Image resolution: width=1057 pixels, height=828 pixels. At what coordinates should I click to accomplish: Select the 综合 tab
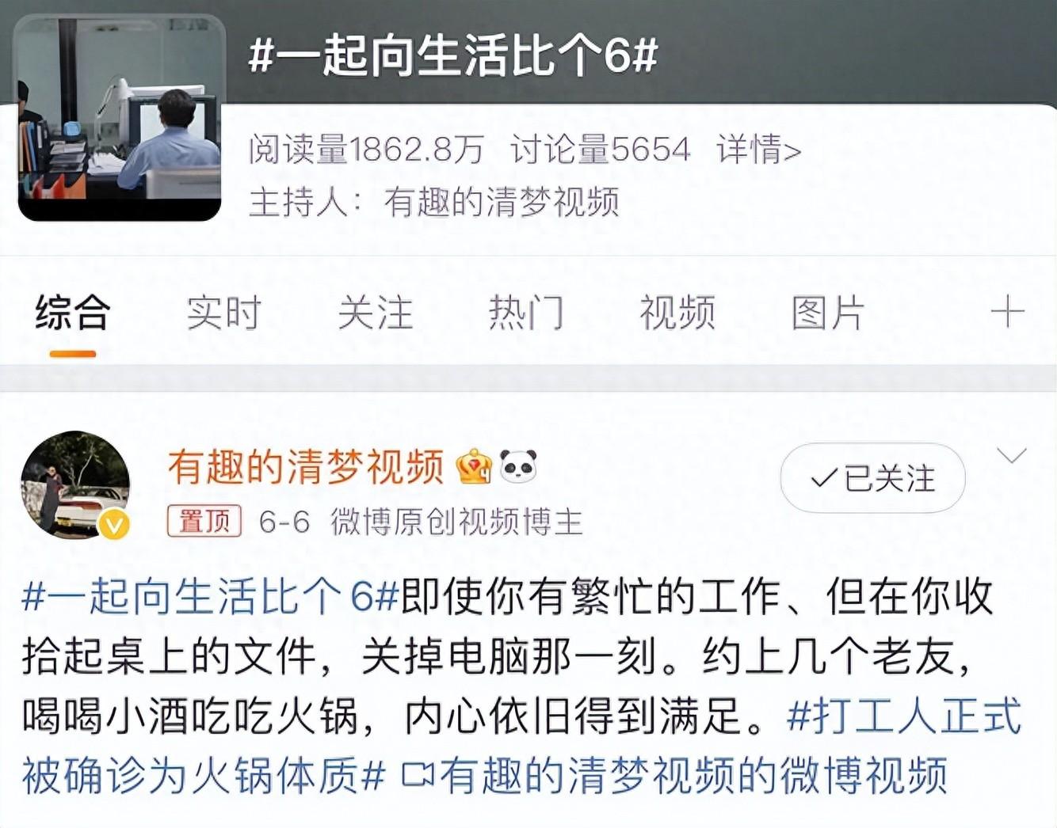point(73,313)
